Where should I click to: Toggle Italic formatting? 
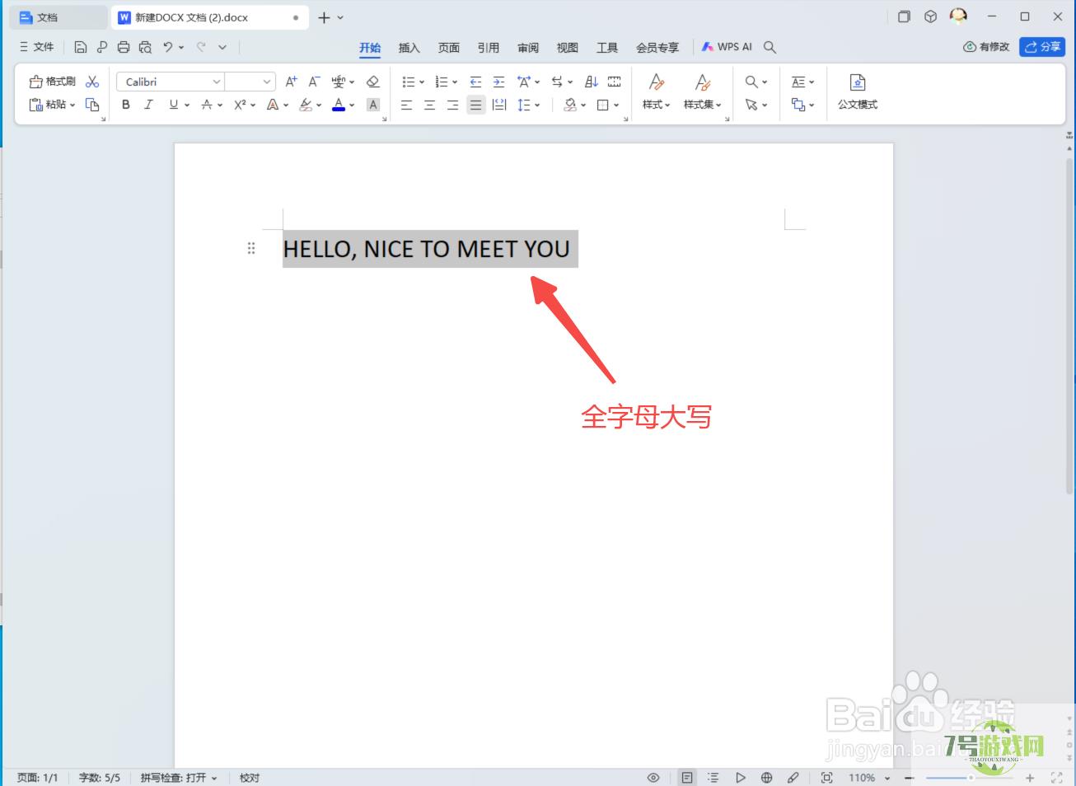point(149,105)
